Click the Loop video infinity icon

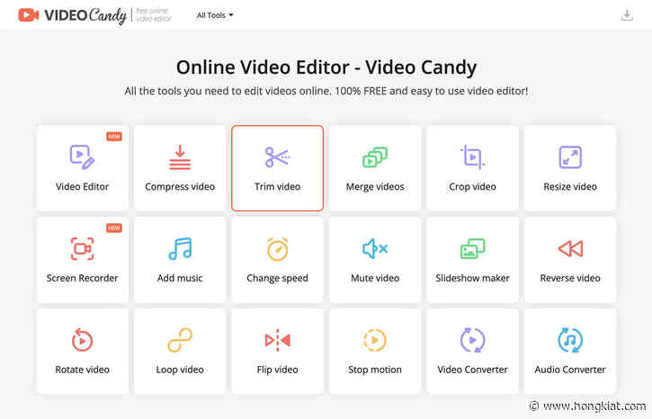(x=180, y=340)
